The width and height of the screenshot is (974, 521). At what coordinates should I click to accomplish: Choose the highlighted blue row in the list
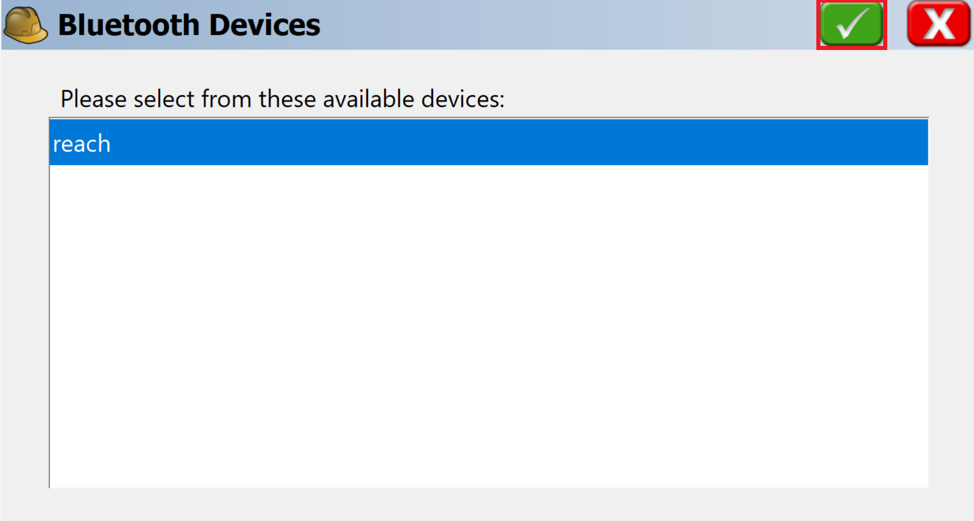(x=488, y=142)
